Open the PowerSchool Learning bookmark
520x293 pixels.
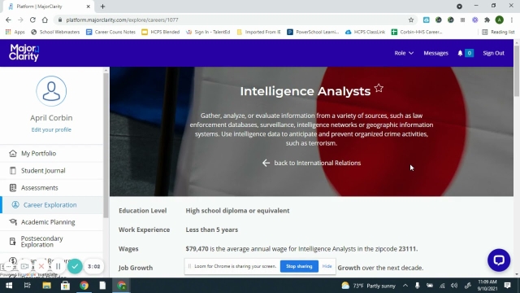coord(313,33)
